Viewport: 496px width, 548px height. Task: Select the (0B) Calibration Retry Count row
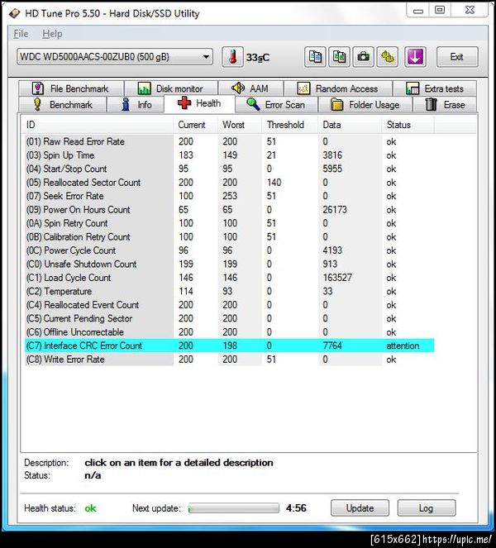[x=230, y=237]
